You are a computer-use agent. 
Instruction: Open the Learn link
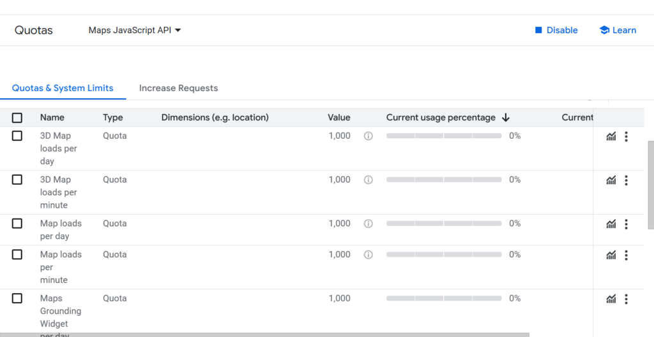(x=618, y=30)
